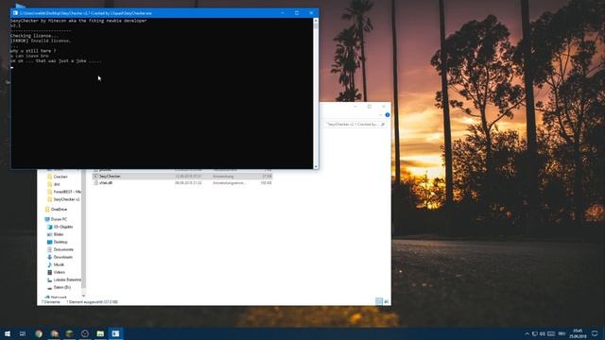Image resolution: width=605 pixels, height=340 pixels.
Task: Launch Google Chrome from the taskbar
Action: tap(39, 333)
